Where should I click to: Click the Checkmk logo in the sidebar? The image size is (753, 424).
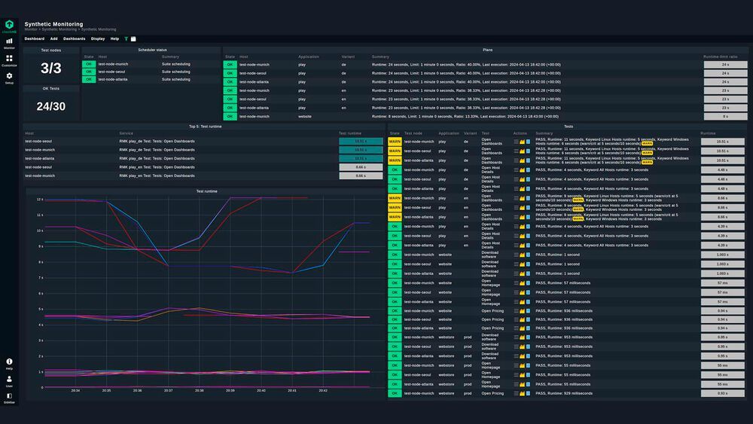[x=9, y=24]
